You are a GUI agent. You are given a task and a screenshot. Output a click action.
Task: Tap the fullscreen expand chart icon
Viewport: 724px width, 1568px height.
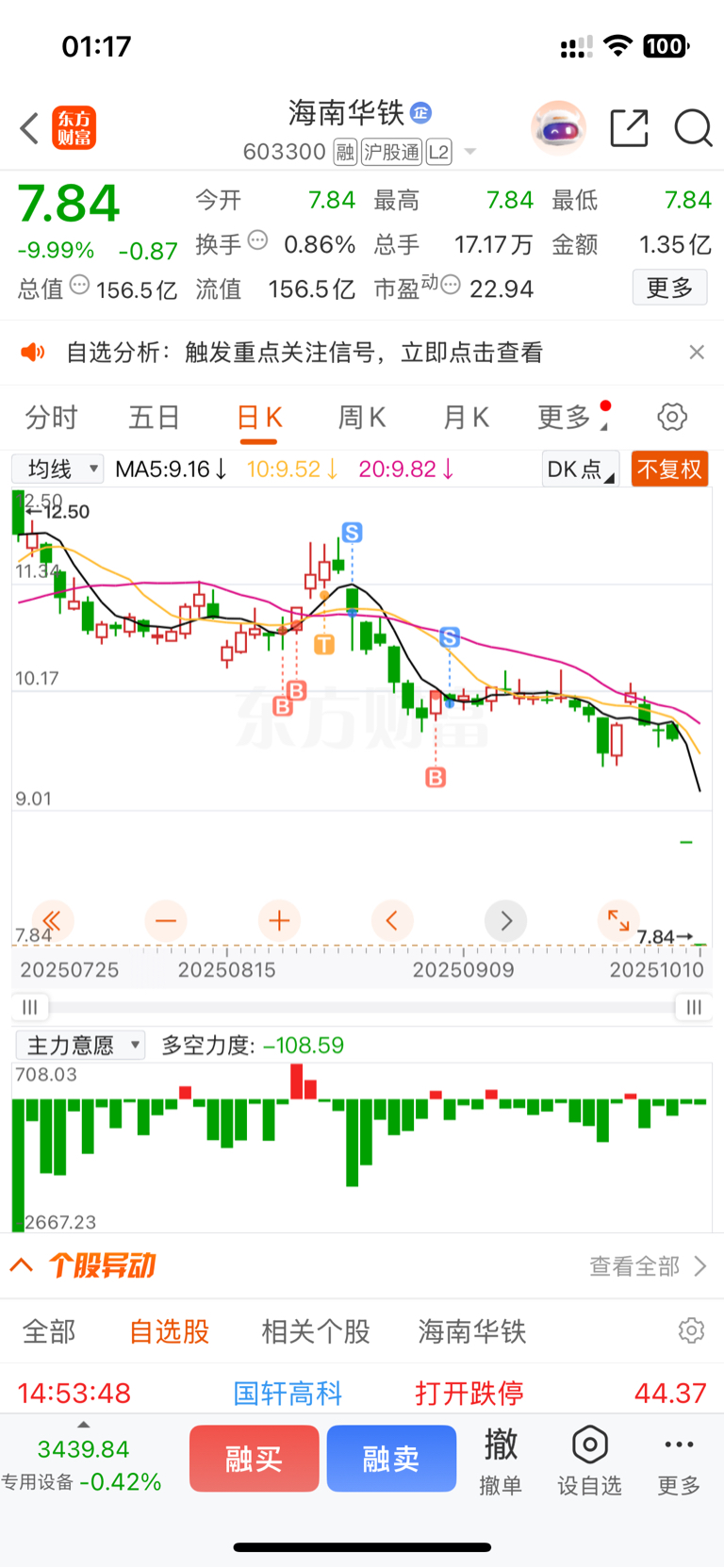coord(618,920)
